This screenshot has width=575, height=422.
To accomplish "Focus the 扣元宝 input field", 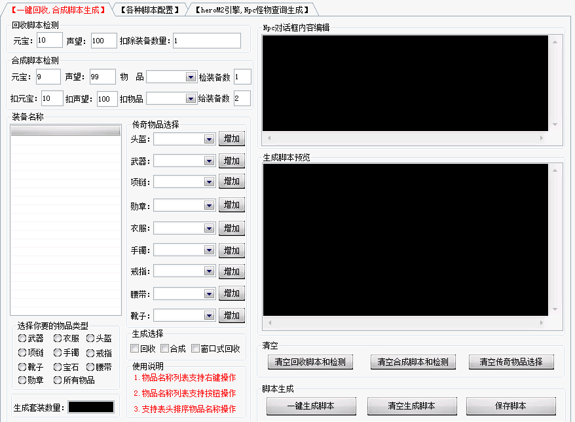I will 52,98.
